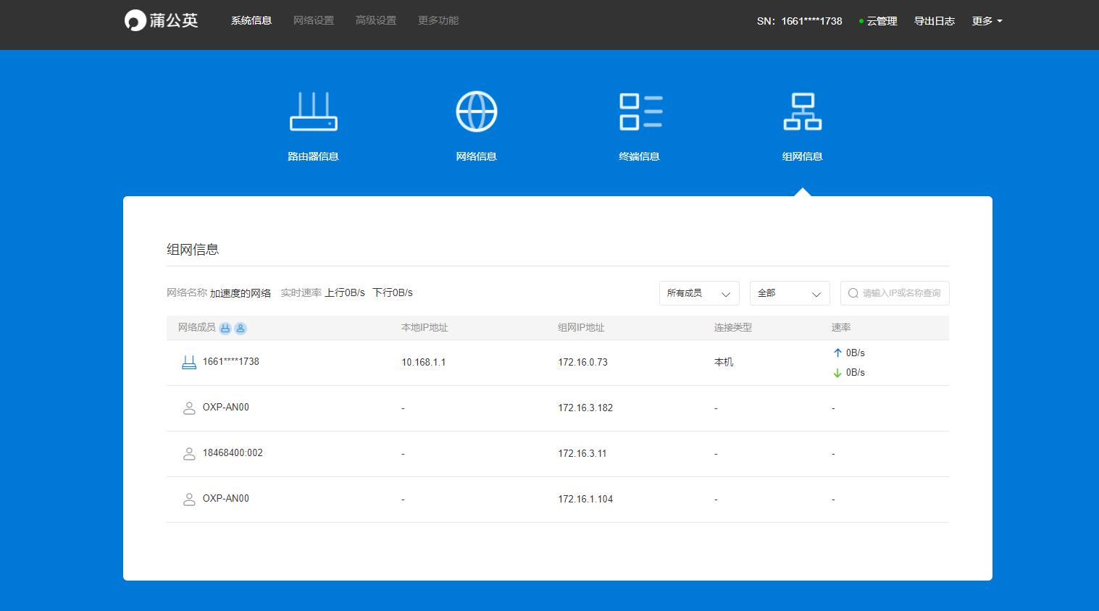Click the 导出日志 link

(934, 21)
